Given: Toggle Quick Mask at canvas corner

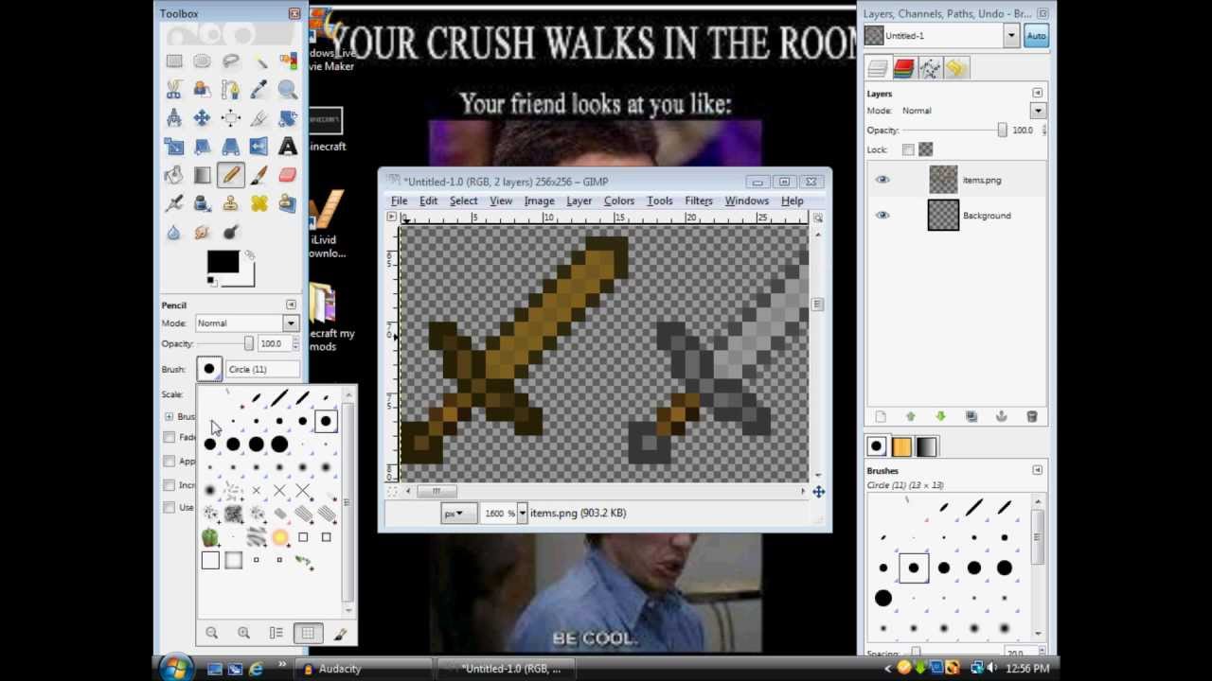Looking at the screenshot, I should point(392,491).
